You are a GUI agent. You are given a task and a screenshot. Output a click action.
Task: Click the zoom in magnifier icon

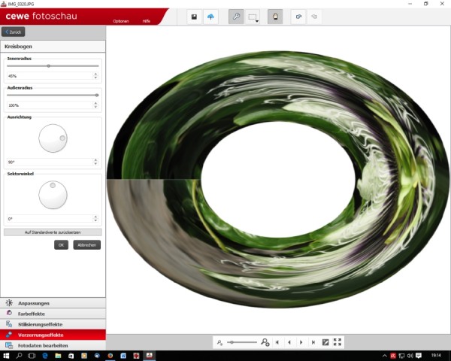(x=265, y=342)
